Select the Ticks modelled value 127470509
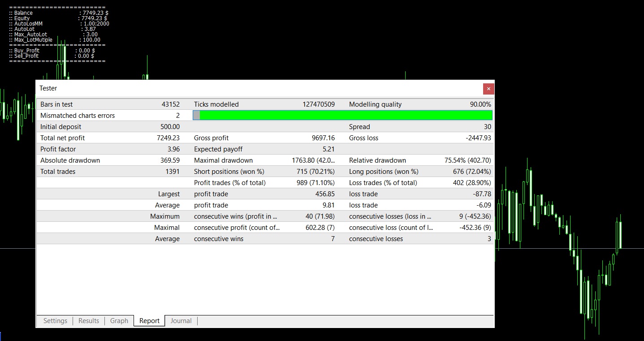Image resolution: width=644 pixels, height=341 pixels. point(319,104)
